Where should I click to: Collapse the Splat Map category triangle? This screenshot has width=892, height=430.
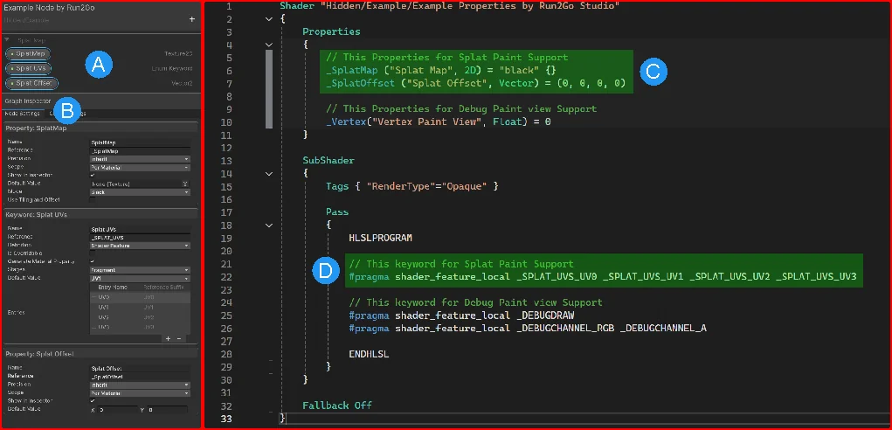(x=7, y=40)
